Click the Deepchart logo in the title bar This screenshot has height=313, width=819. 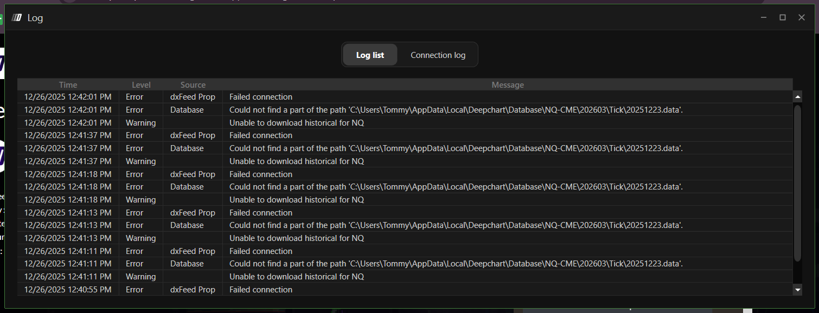(16, 18)
